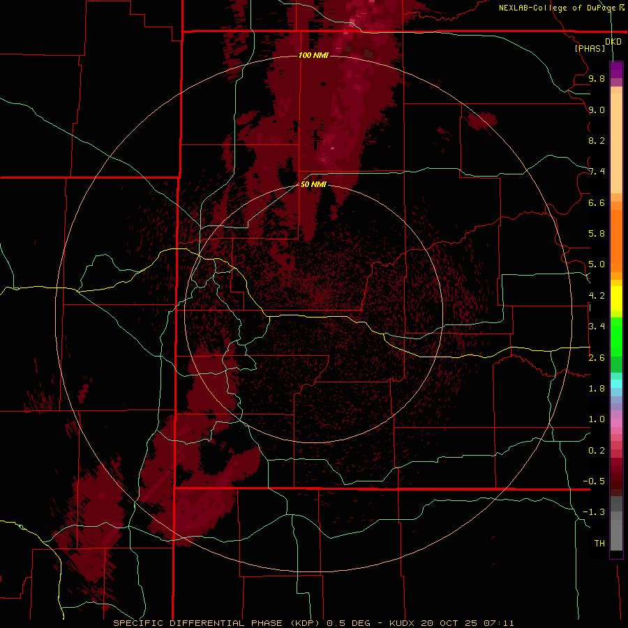Click the 100 NMI range ring label

coord(313,55)
